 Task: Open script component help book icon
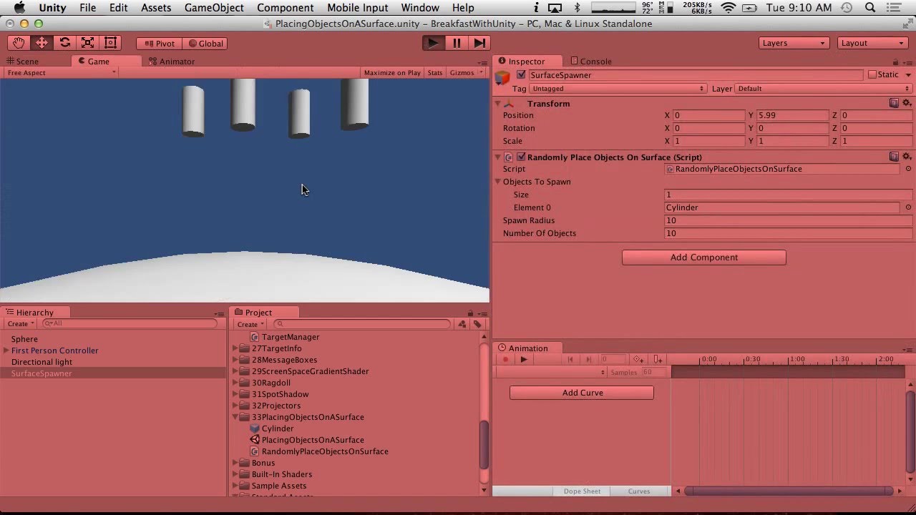(x=894, y=157)
